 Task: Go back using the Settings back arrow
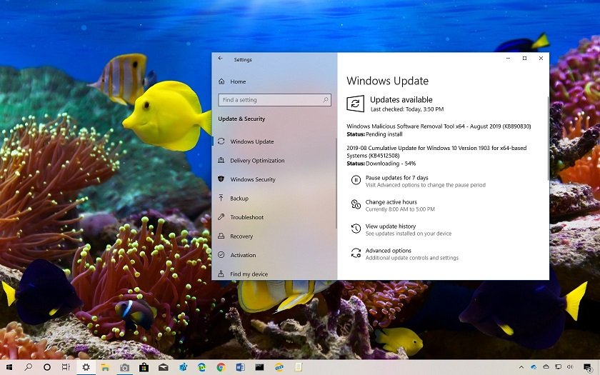tap(221, 59)
